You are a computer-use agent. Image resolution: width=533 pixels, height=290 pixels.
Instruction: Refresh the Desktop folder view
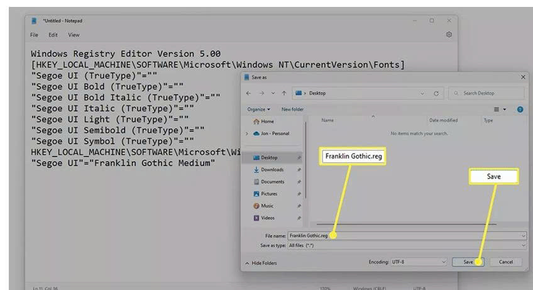[436, 93]
